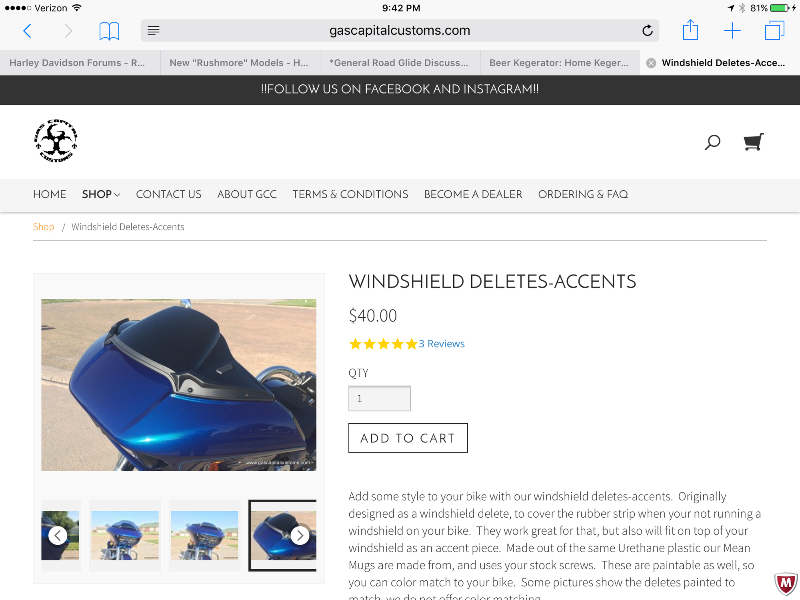Click the QTY quantity input field
The height and width of the screenshot is (600, 800).
pyautogui.click(x=380, y=398)
